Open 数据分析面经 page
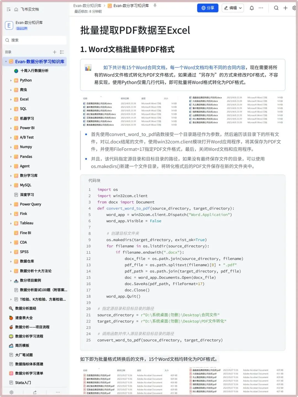Image resolution: width=298 pixels, height=397 pixels. [26, 309]
